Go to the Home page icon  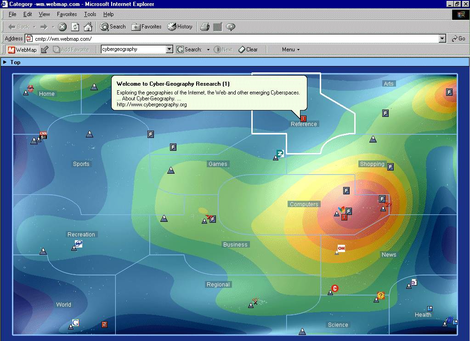(88, 27)
